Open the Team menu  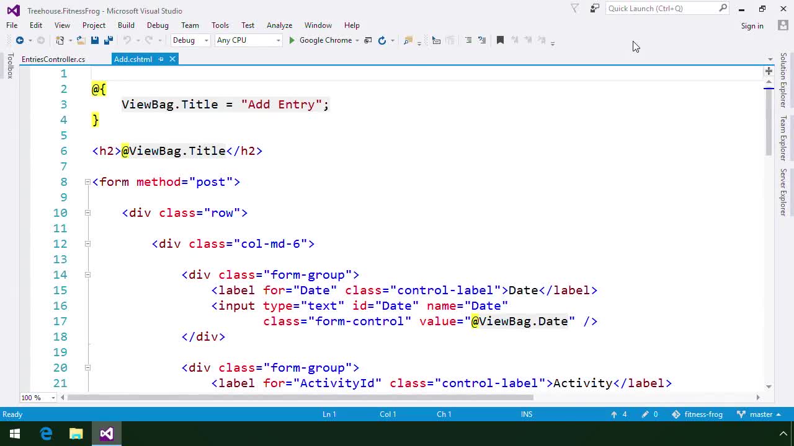point(190,25)
